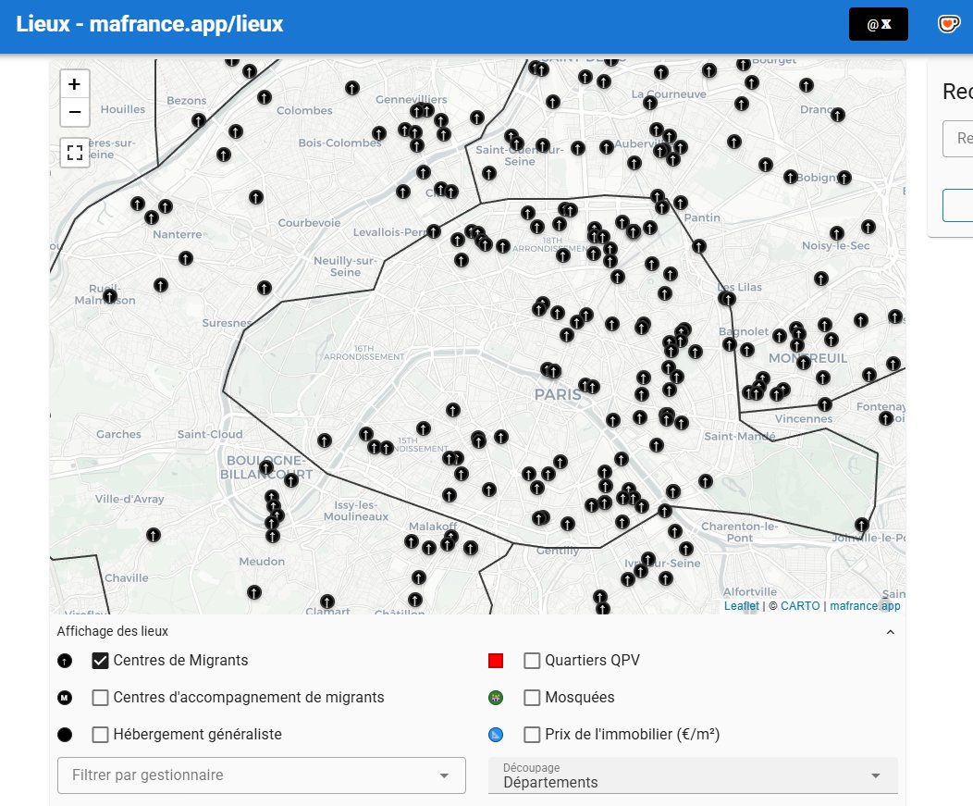The image size is (973, 806).
Task: Open the Leaflet attribution link
Action: click(x=741, y=605)
